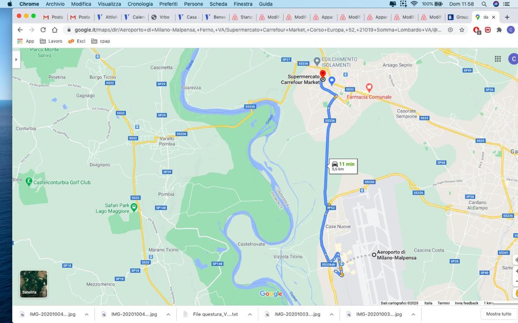Open the Invia feedback link
Viewport: 518px width, 323px height.
(466, 303)
